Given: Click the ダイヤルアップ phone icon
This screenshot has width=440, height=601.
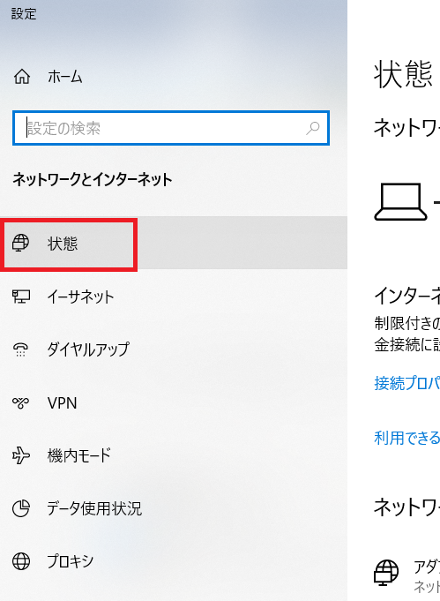Looking at the screenshot, I should click(x=20, y=349).
